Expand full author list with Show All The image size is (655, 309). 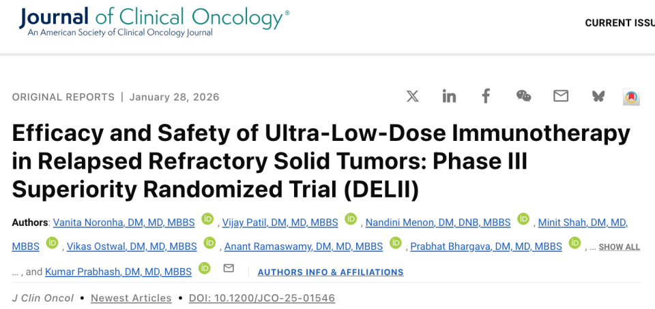point(619,247)
